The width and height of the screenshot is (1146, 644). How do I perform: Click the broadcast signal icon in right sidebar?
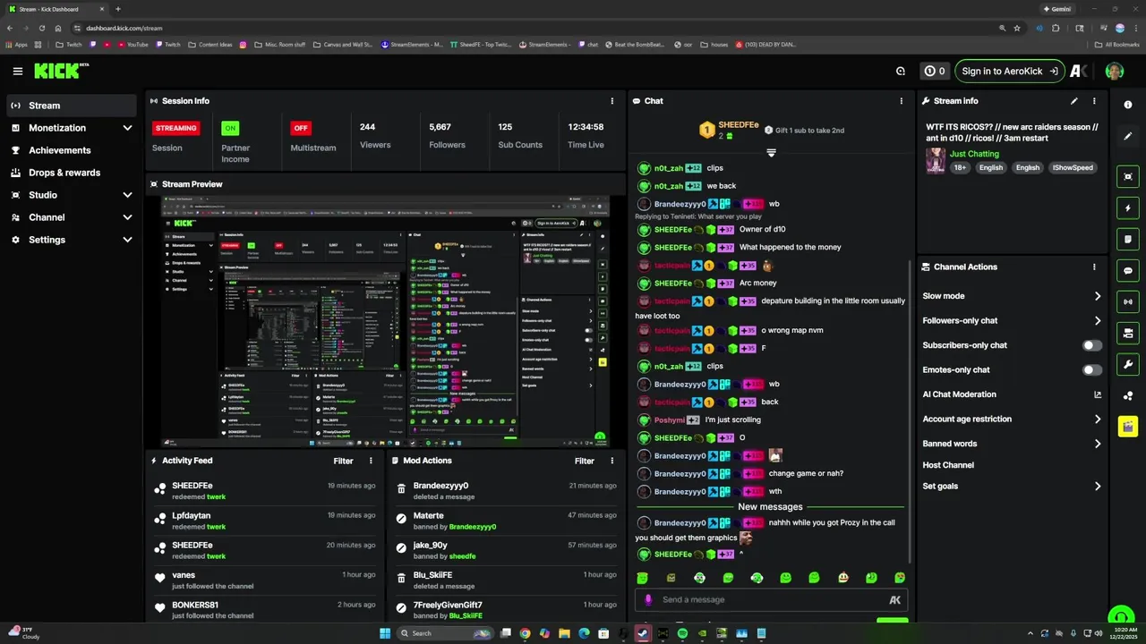pyautogui.click(x=1128, y=301)
